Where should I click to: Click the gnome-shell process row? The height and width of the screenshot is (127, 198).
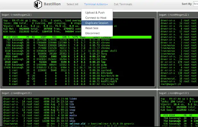(60, 51)
